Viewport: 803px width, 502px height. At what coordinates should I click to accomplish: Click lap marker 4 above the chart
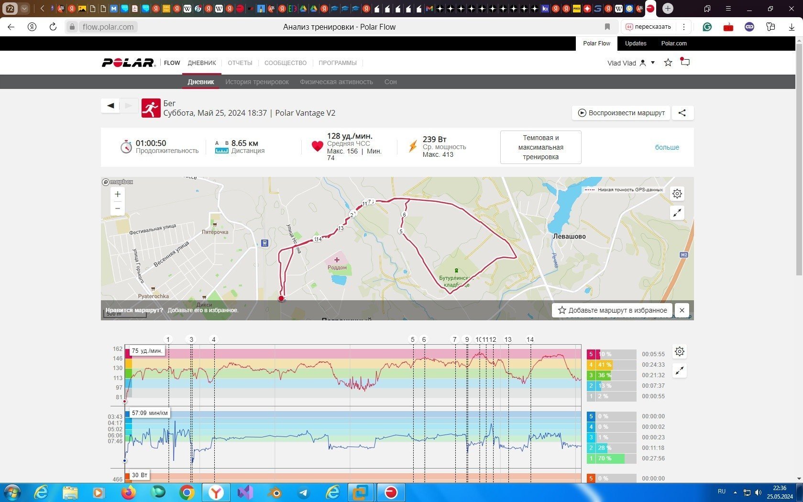[x=214, y=339]
